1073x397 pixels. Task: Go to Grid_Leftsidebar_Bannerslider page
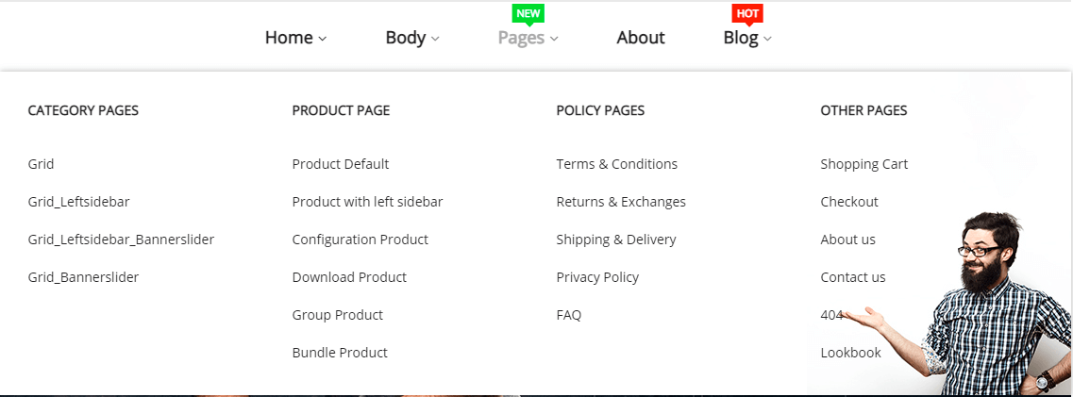pos(121,240)
